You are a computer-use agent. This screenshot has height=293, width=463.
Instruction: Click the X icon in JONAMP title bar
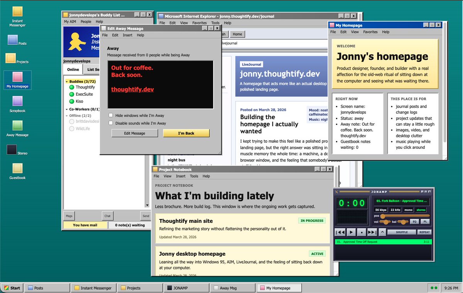pyautogui.click(x=336, y=192)
